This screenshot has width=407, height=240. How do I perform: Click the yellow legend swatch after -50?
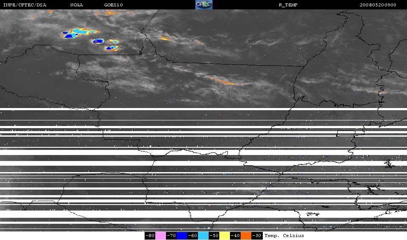coord(224,236)
